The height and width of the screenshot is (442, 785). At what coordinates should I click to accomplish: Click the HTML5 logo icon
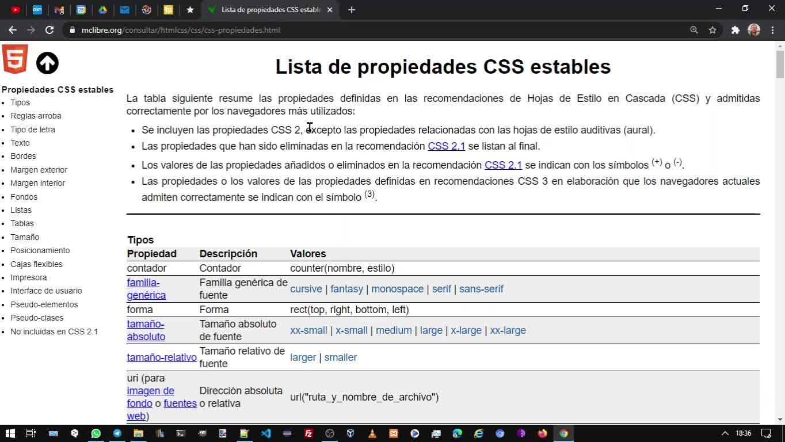15,59
